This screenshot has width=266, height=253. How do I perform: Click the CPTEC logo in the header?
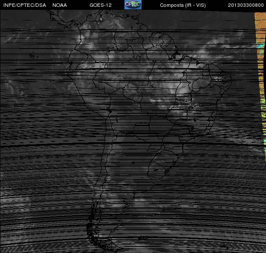(133, 5)
